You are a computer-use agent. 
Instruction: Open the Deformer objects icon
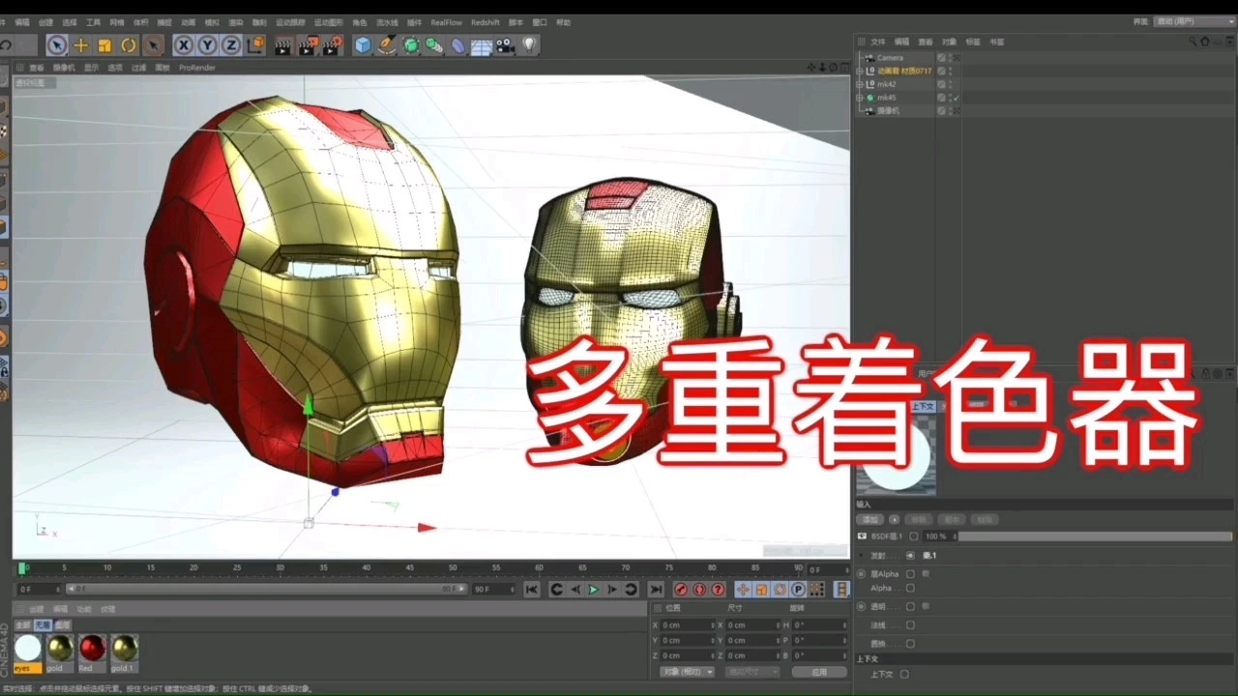(x=458, y=45)
